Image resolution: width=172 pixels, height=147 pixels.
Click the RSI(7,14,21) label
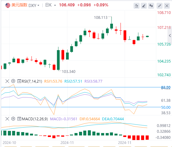point(32,81)
